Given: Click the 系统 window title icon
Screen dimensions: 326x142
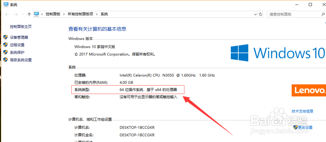Looking at the screenshot, I should (x=6, y=4).
